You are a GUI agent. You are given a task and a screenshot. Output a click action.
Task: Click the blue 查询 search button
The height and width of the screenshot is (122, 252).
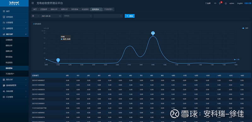click(x=129, y=16)
